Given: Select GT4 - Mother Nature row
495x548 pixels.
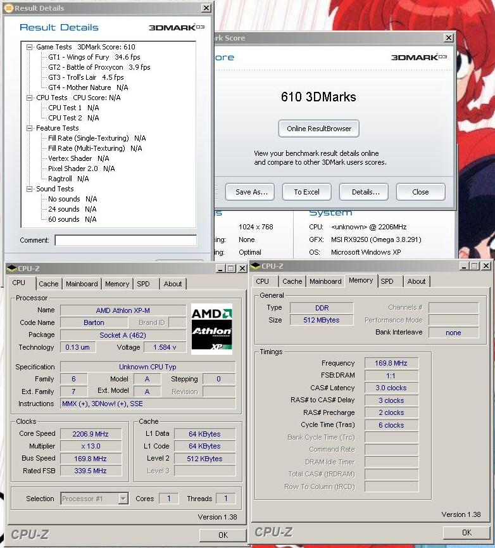Looking at the screenshot, I should pyautogui.click(x=88, y=87).
